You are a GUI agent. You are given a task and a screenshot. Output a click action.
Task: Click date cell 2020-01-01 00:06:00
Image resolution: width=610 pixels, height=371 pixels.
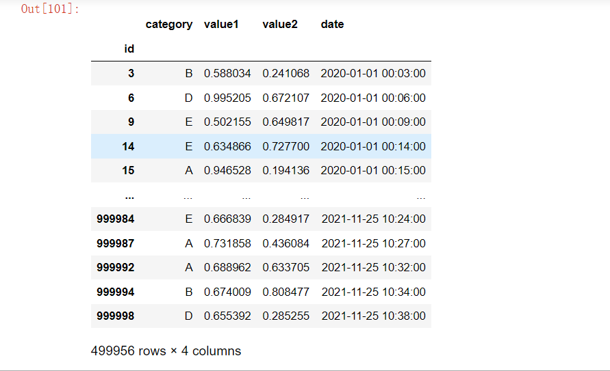[x=373, y=98]
